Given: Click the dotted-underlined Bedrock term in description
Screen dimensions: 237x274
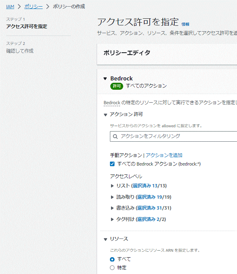Looking at the screenshot, I should point(112,103).
